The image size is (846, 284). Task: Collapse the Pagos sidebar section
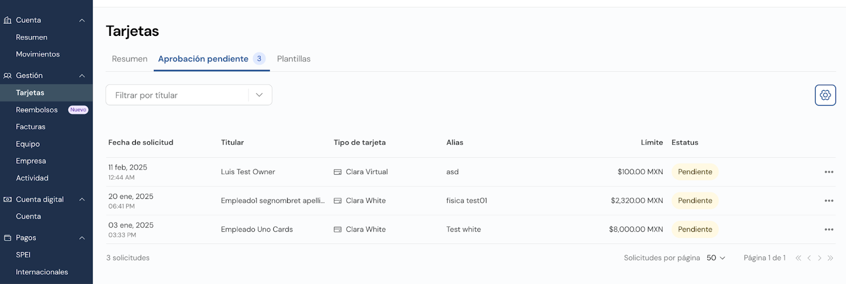pos(82,238)
